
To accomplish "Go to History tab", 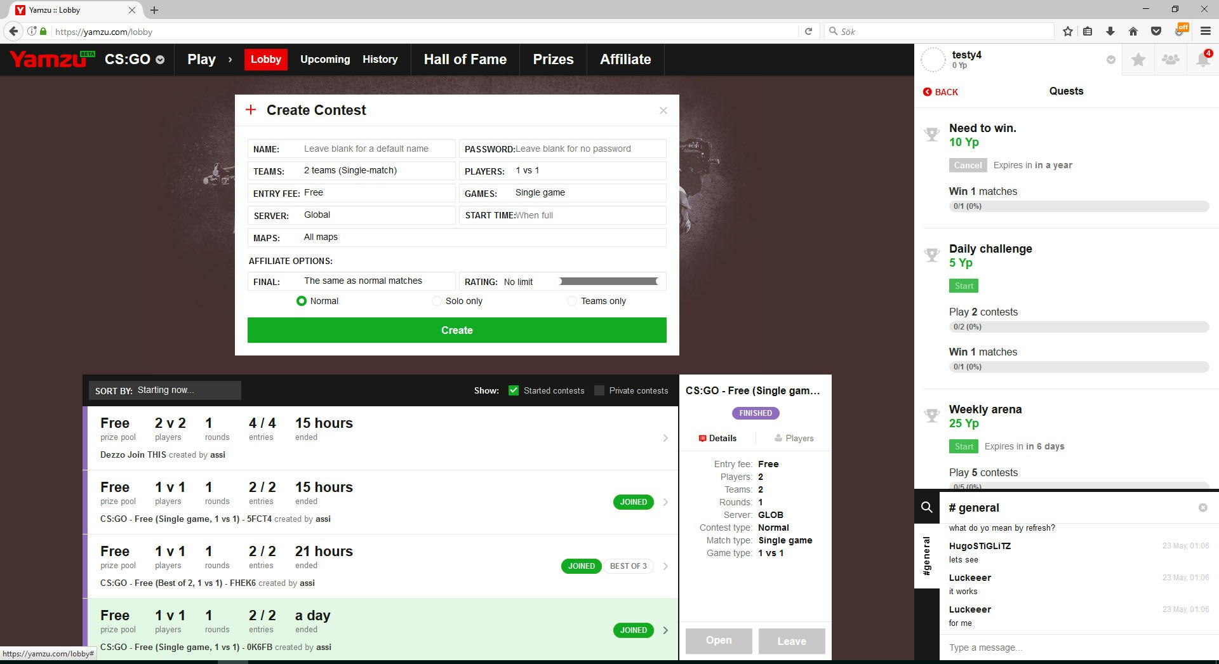I will pos(380,60).
